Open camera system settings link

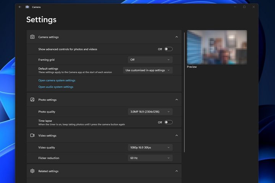(x=57, y=80)
